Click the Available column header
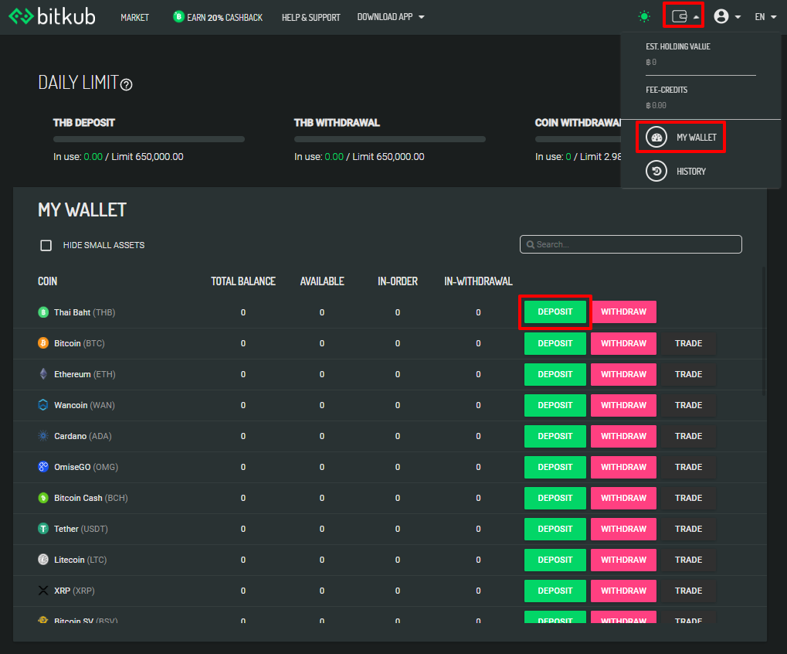 pyautogui.click(x=322, y=281)
